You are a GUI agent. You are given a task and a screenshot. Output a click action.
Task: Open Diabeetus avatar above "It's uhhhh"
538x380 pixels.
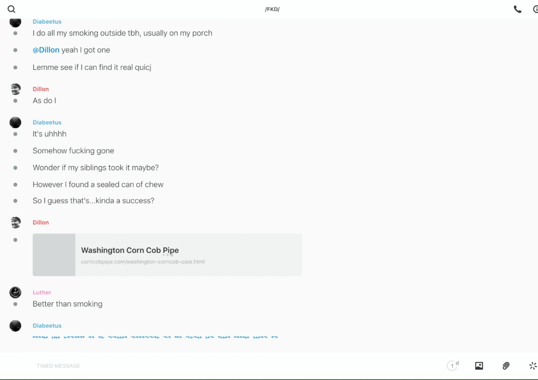pyautogui.click(x=15, y=123)
